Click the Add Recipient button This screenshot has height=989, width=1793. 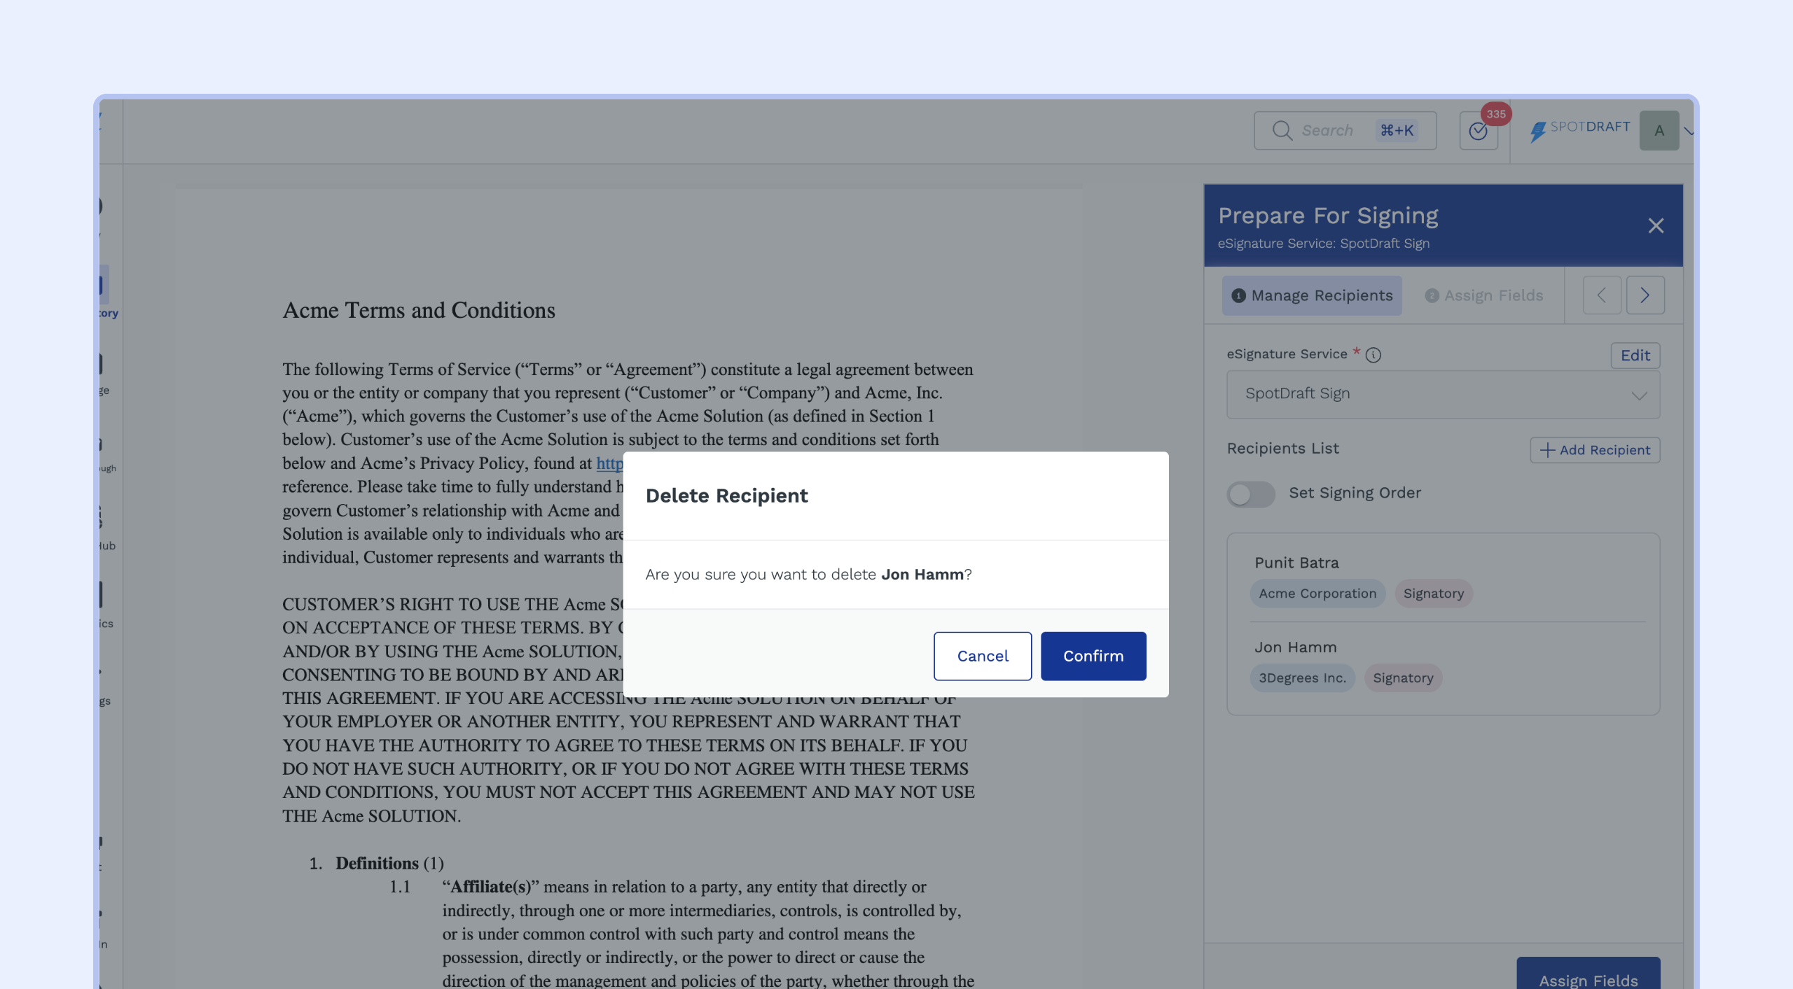point(1595,450)
